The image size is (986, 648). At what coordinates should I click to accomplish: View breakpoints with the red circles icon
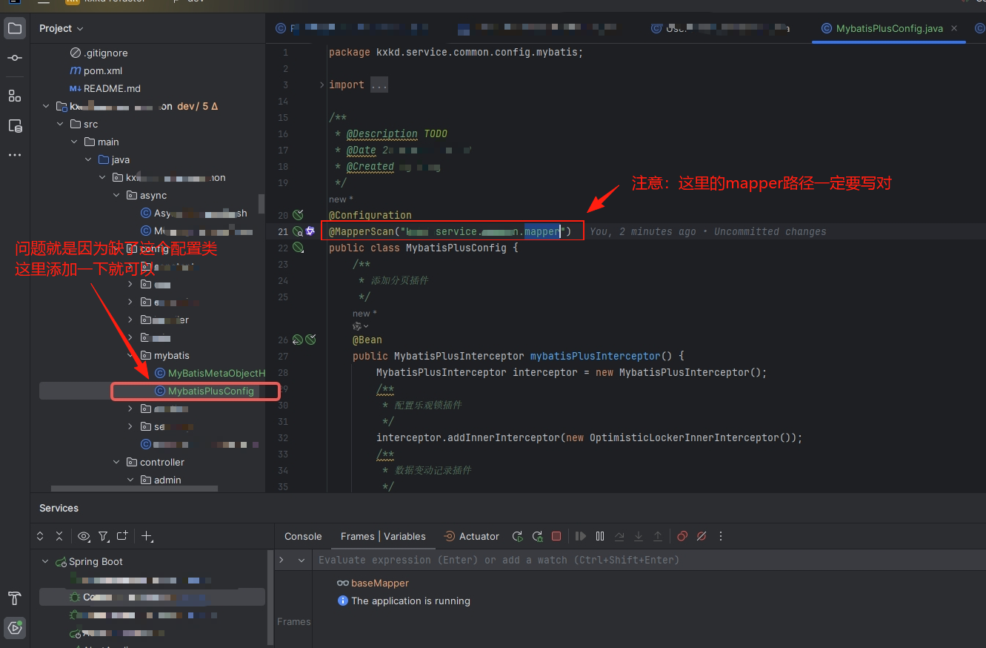pos(682,536)
